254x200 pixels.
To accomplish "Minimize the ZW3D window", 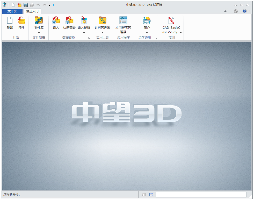I will [236, 5].
